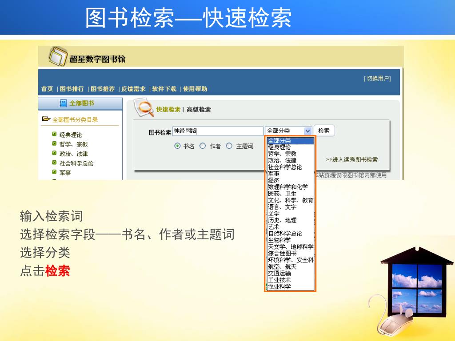Screen dimensions: 455x341
Task: Choose 交通运输 in the dropdown list
Action: 290,274
